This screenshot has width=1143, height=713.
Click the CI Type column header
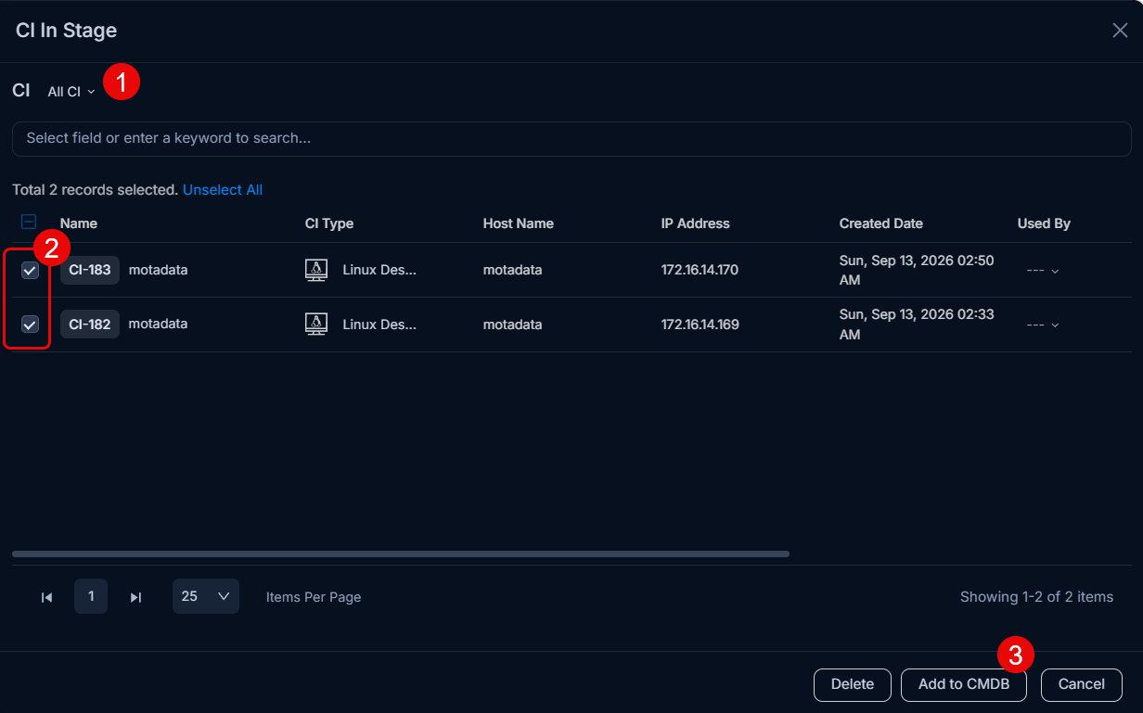tap(329, 223)
